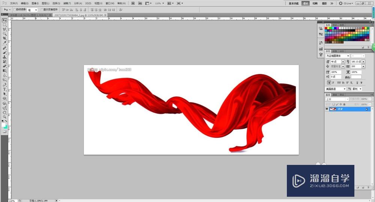Click the 基本功能 workspace button
Viewport: 375px width, 202px height.
click(294, 3)
